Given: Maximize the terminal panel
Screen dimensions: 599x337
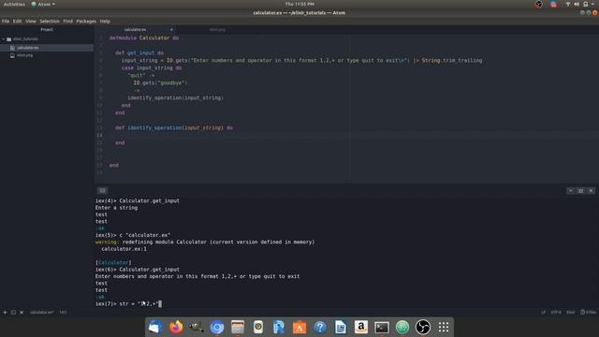Looking at the screenshot, I should [x=580, y=190].
